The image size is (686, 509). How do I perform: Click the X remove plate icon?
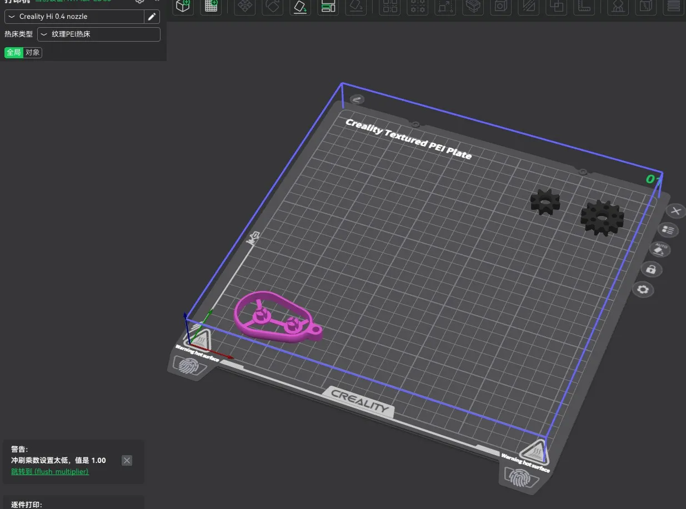coord(675,211)
